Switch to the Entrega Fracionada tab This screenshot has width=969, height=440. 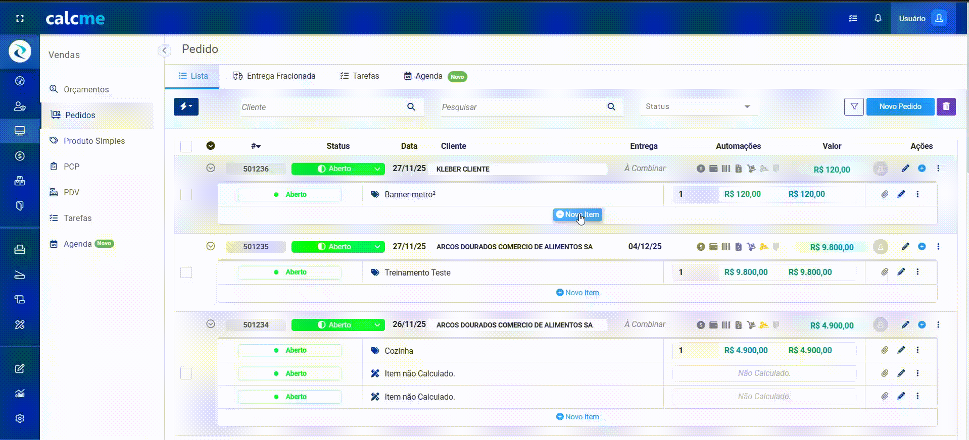point(274,76)
